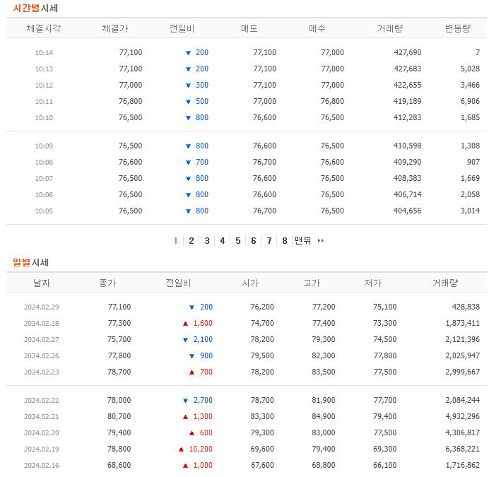Image resolution: width=489 pixels, height=477 pixels.
Task: Click the red up arrow beside 10,200
Action: [x=181, y=449]
